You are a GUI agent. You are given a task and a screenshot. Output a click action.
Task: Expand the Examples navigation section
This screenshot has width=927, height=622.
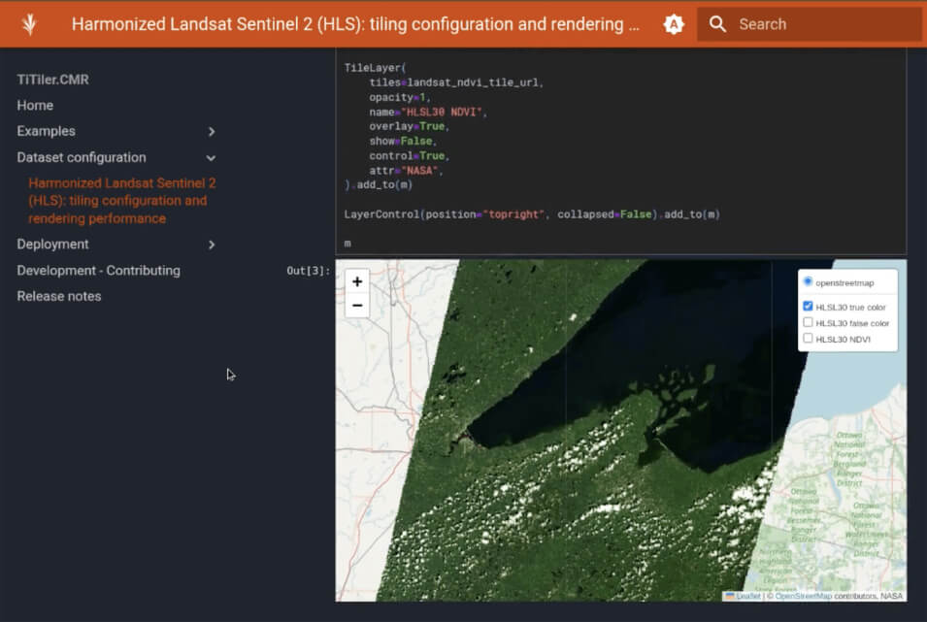click(x=211, y=131)
